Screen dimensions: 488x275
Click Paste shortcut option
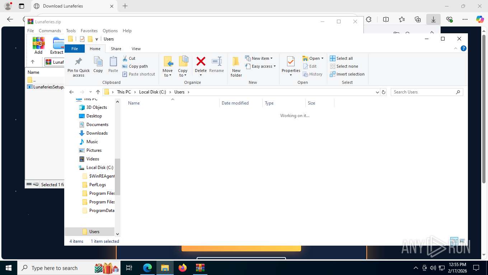click(x=139, y=74)
